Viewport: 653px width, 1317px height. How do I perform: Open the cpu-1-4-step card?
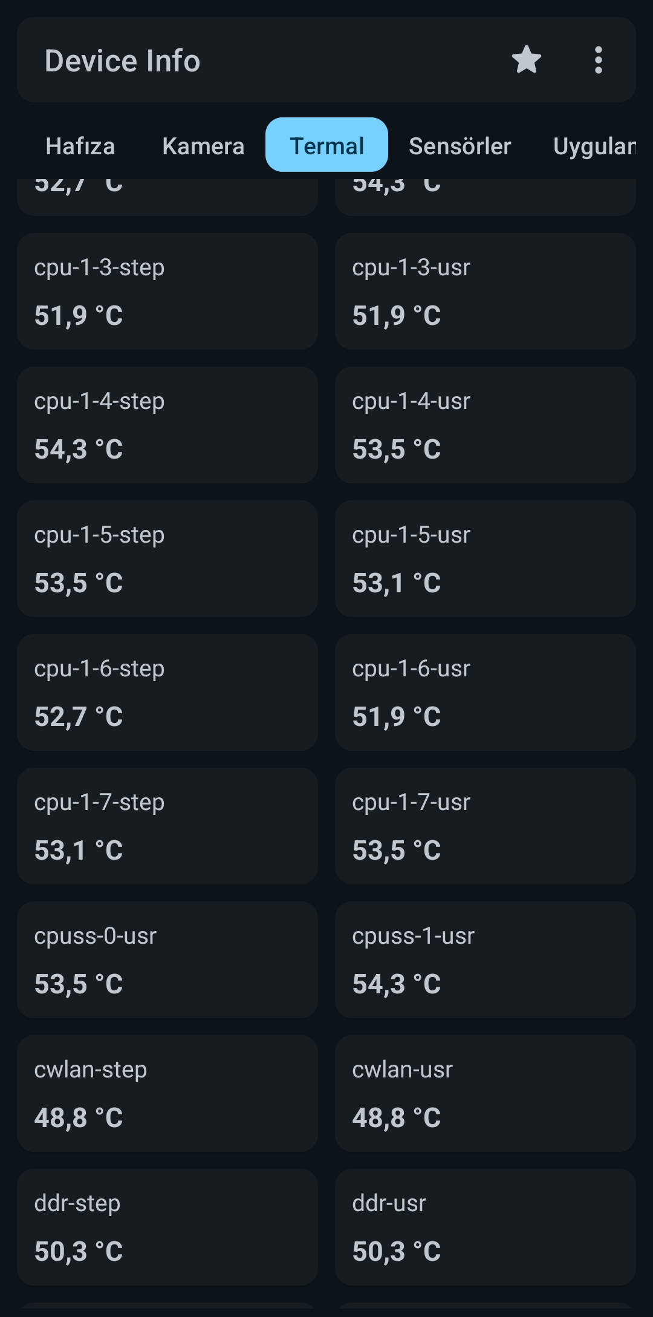(167, 425)
